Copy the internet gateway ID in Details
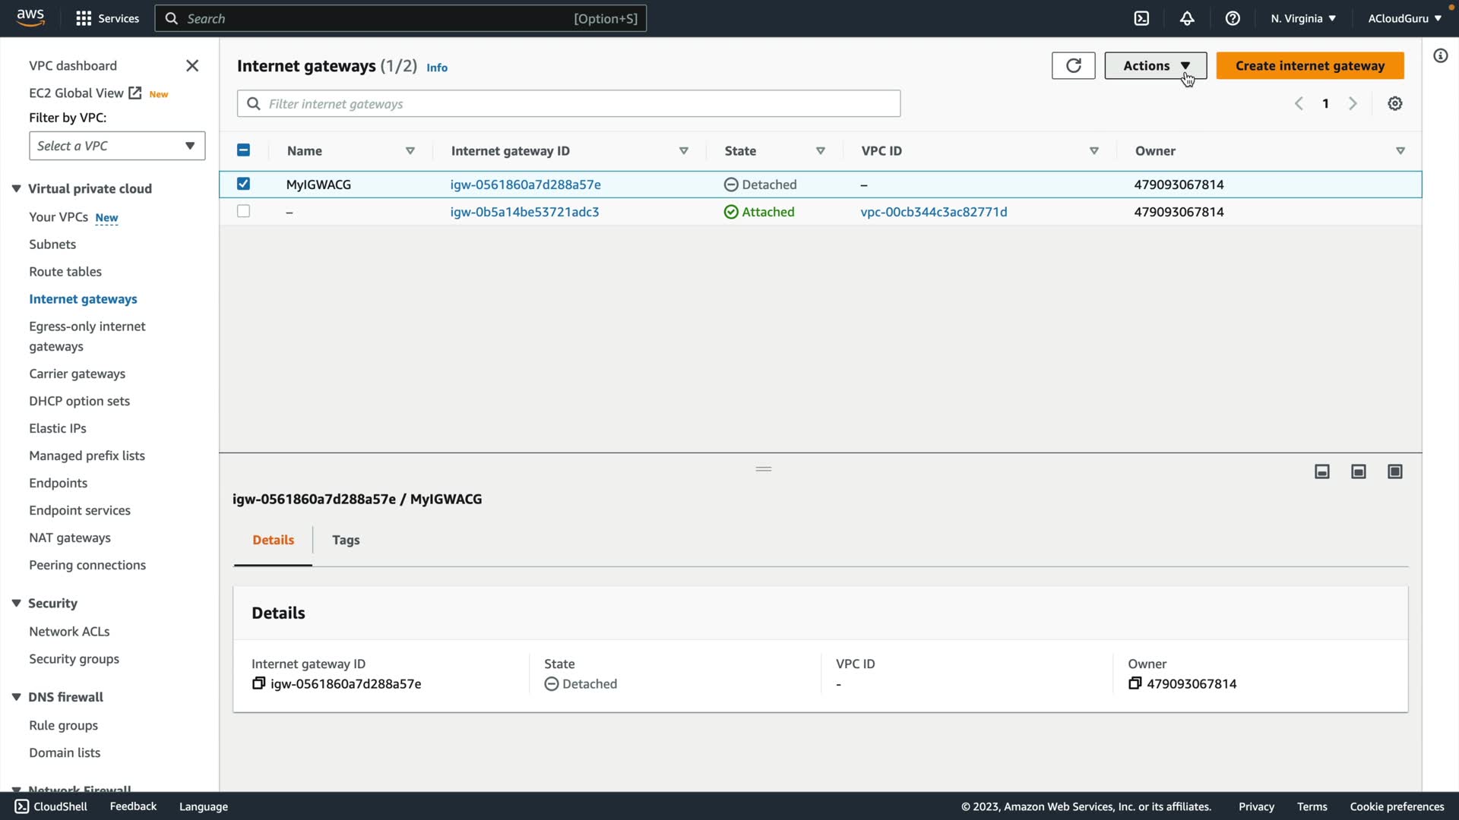 pyautogui.click(x=258, y=683)
